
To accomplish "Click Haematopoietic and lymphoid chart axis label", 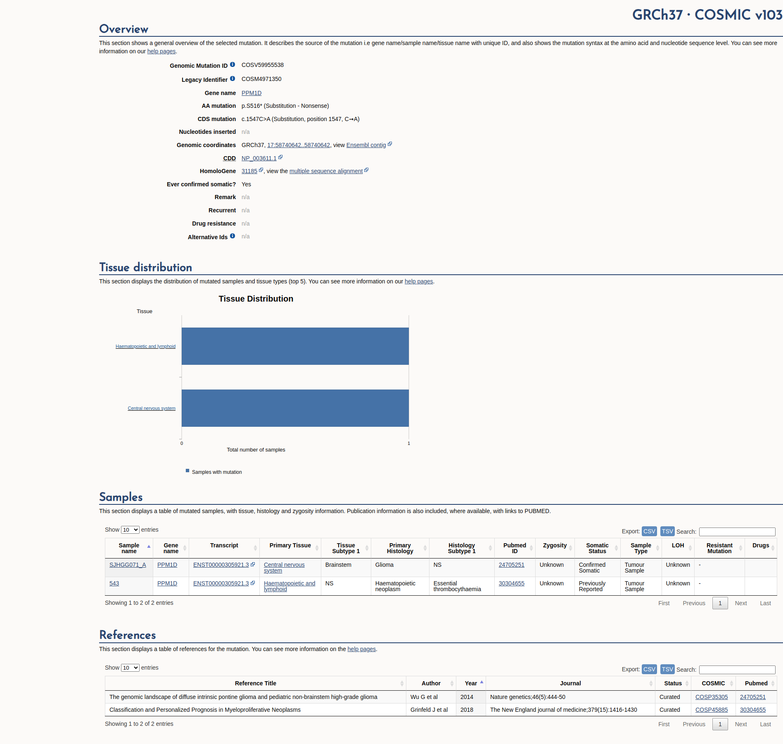I will pyautogui.click(x=145, y=346).
